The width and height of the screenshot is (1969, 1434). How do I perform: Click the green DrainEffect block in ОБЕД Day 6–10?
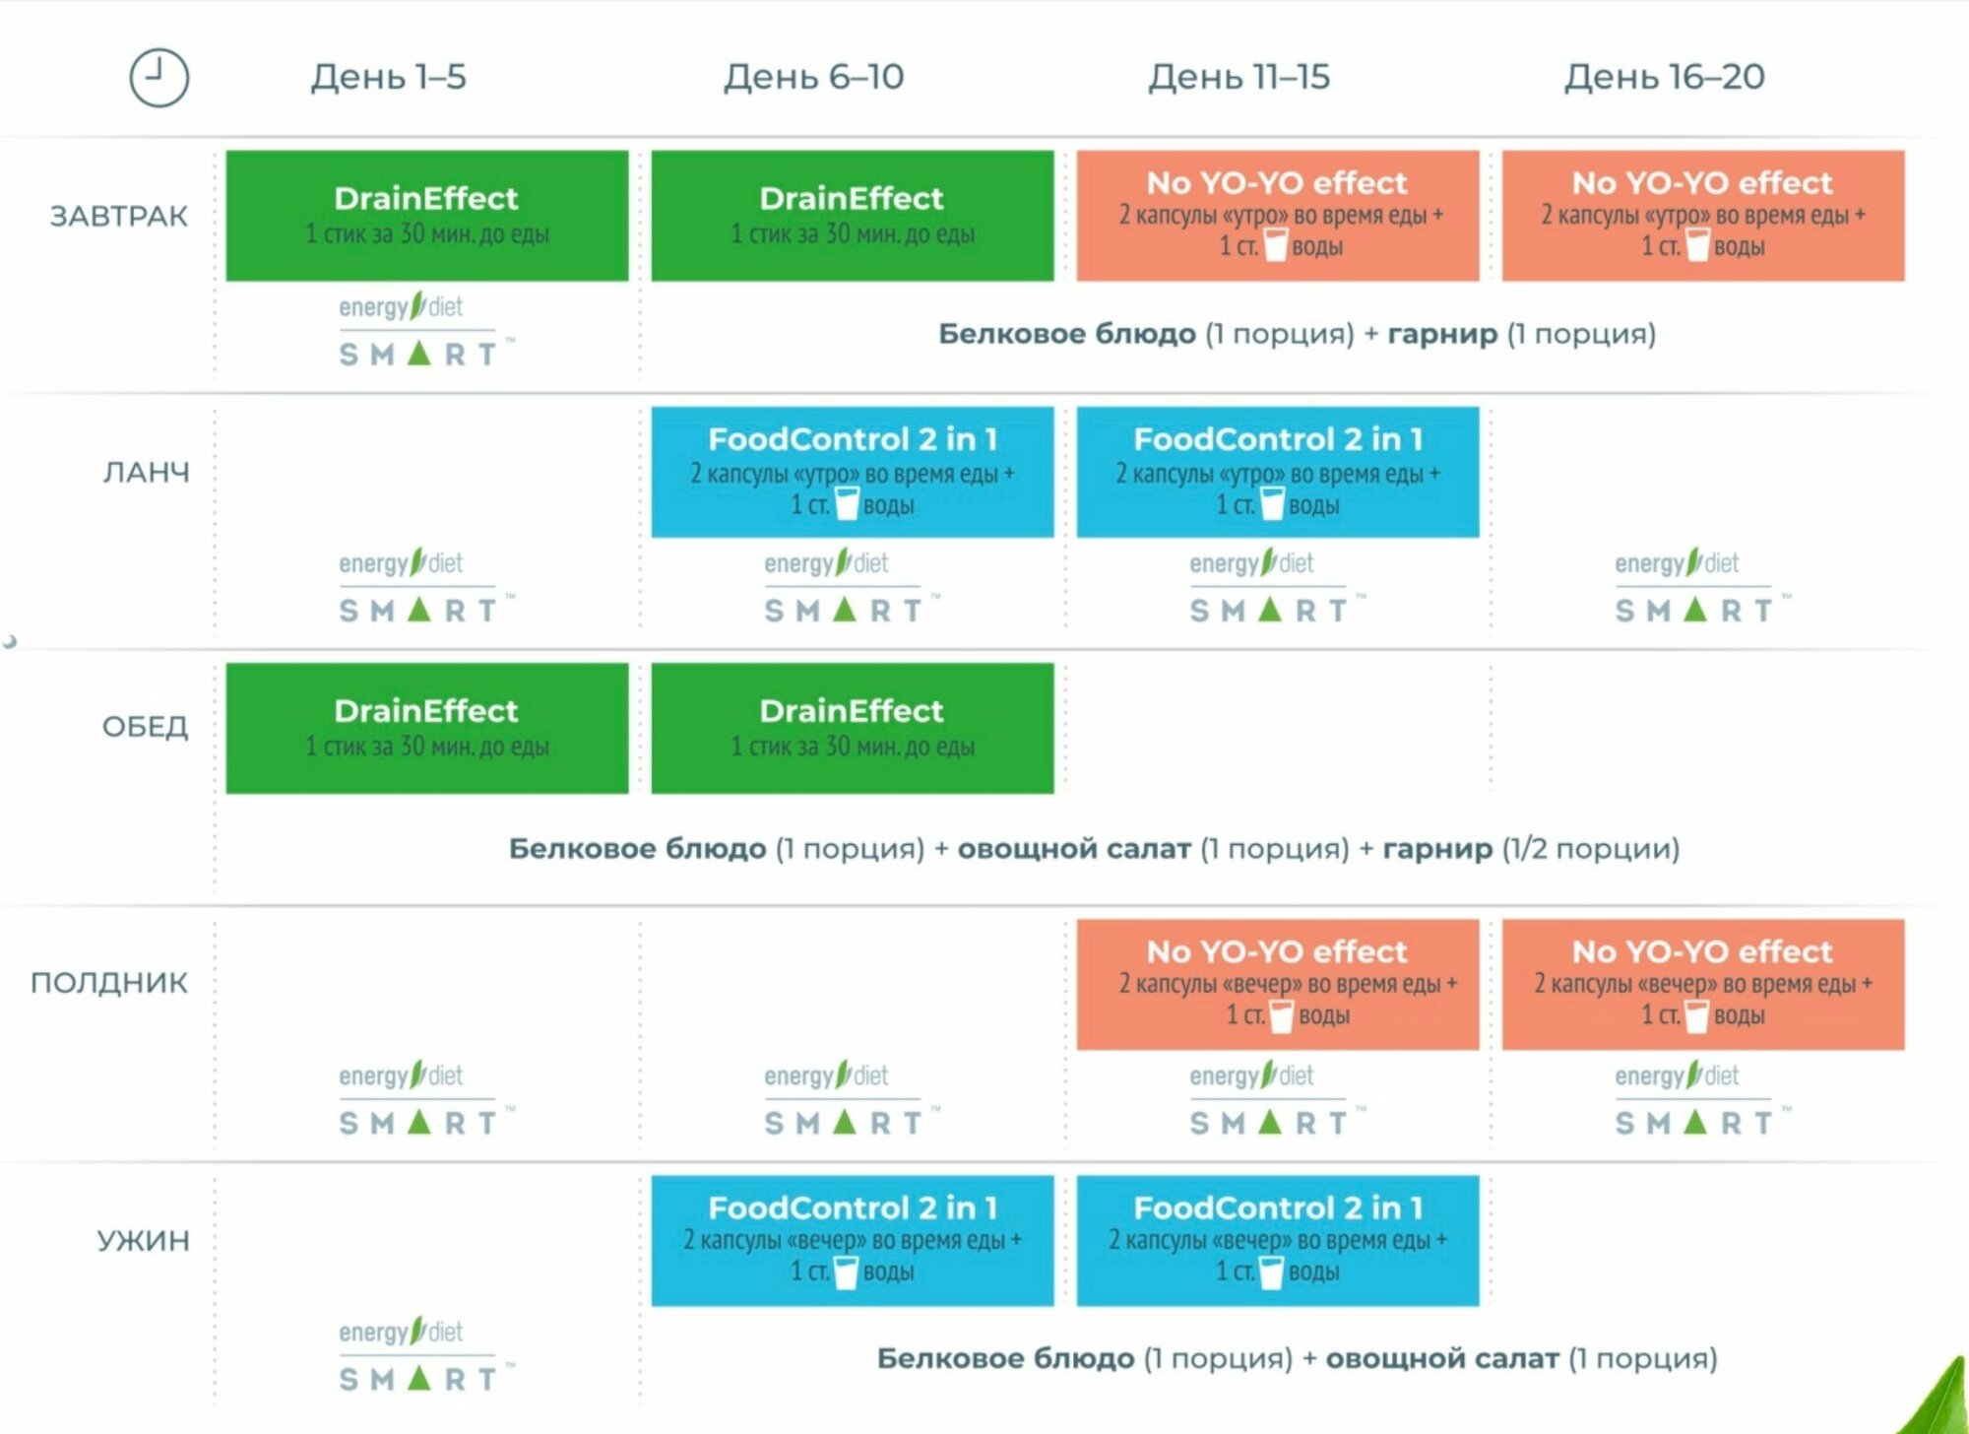coord(852,728)
